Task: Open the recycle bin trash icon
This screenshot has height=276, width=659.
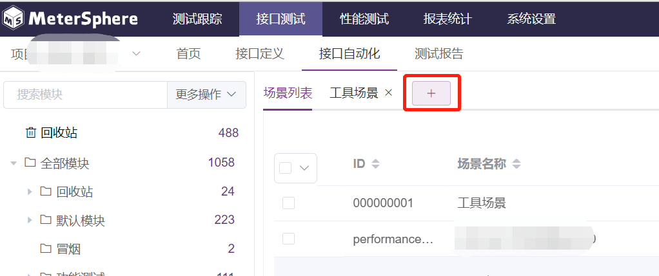Action: (x=30, y=133)
